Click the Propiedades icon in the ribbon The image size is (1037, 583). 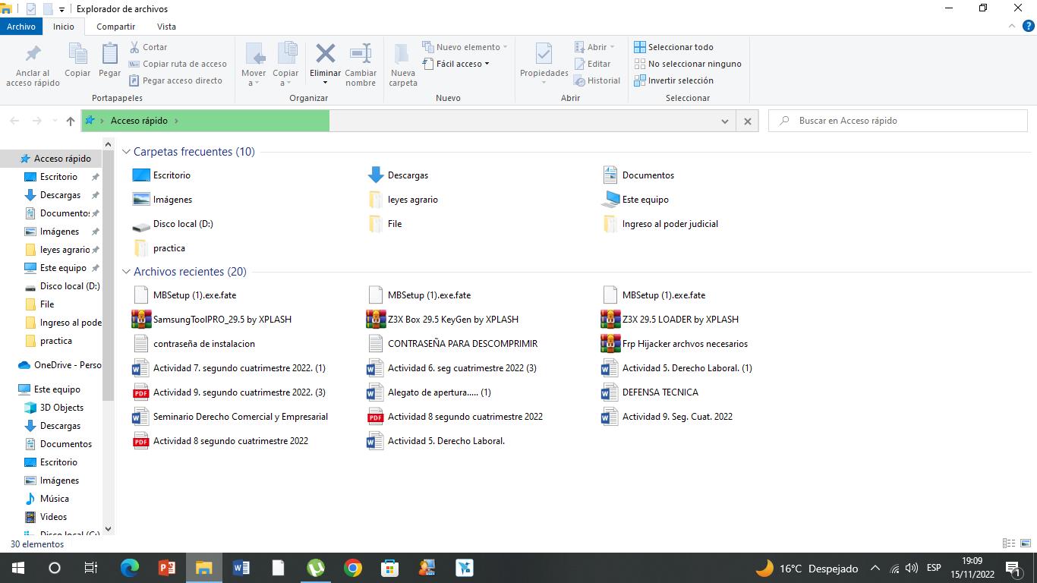(x=544, y=55)
